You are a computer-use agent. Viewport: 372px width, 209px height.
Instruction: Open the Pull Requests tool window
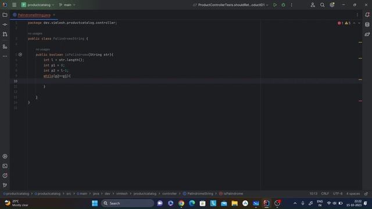click(5, 34)
